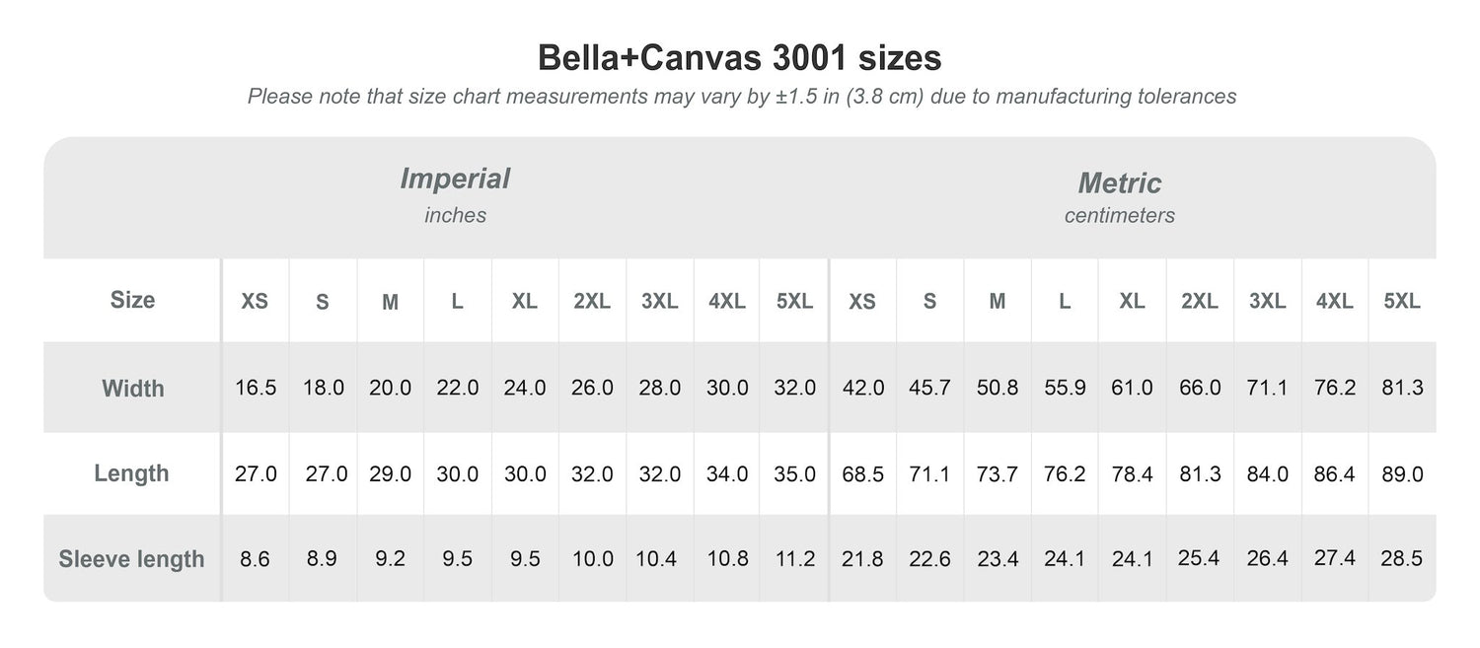Click the Size row label
1480x648 pixels.
[132, 300]
